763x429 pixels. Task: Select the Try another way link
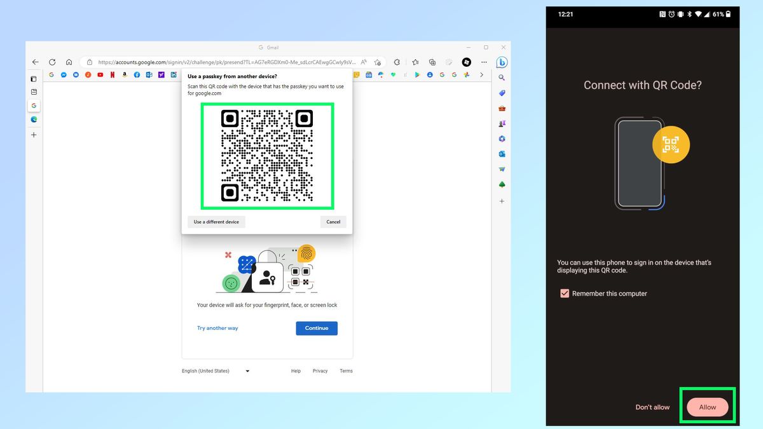coord(217,328)
